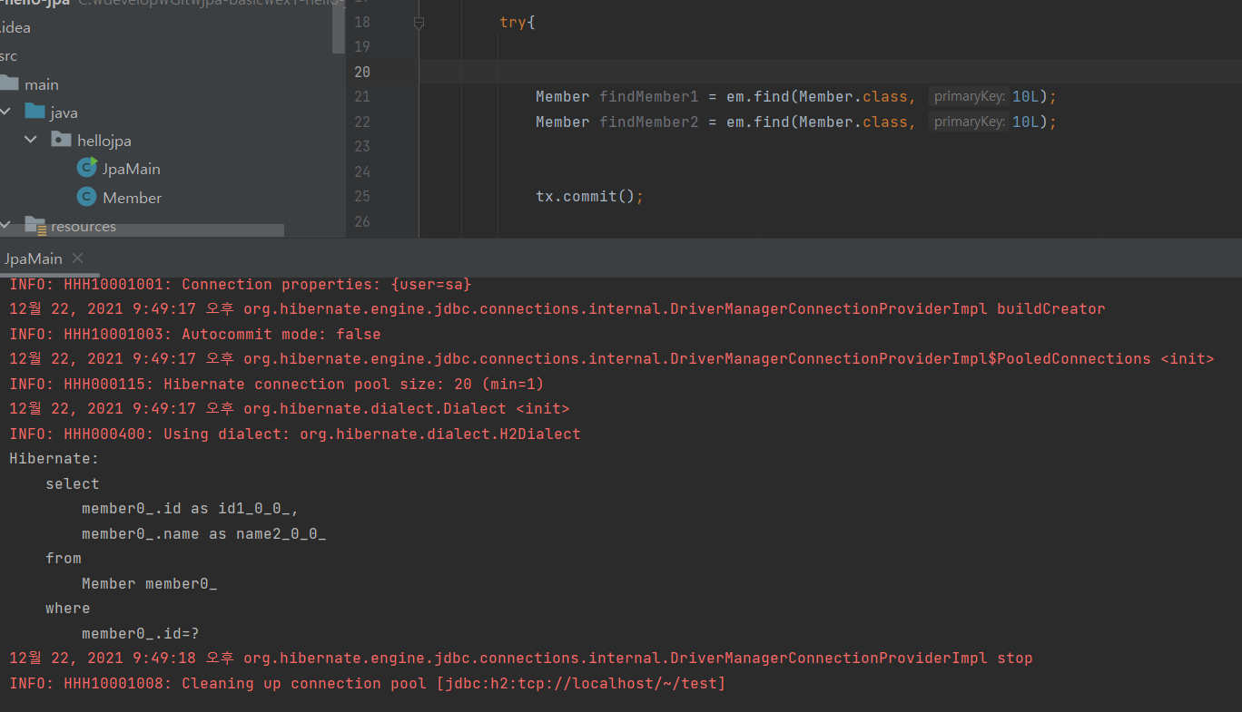
Task: Click 'Cleaning up connection pool' log line
Action: (368, 683)
